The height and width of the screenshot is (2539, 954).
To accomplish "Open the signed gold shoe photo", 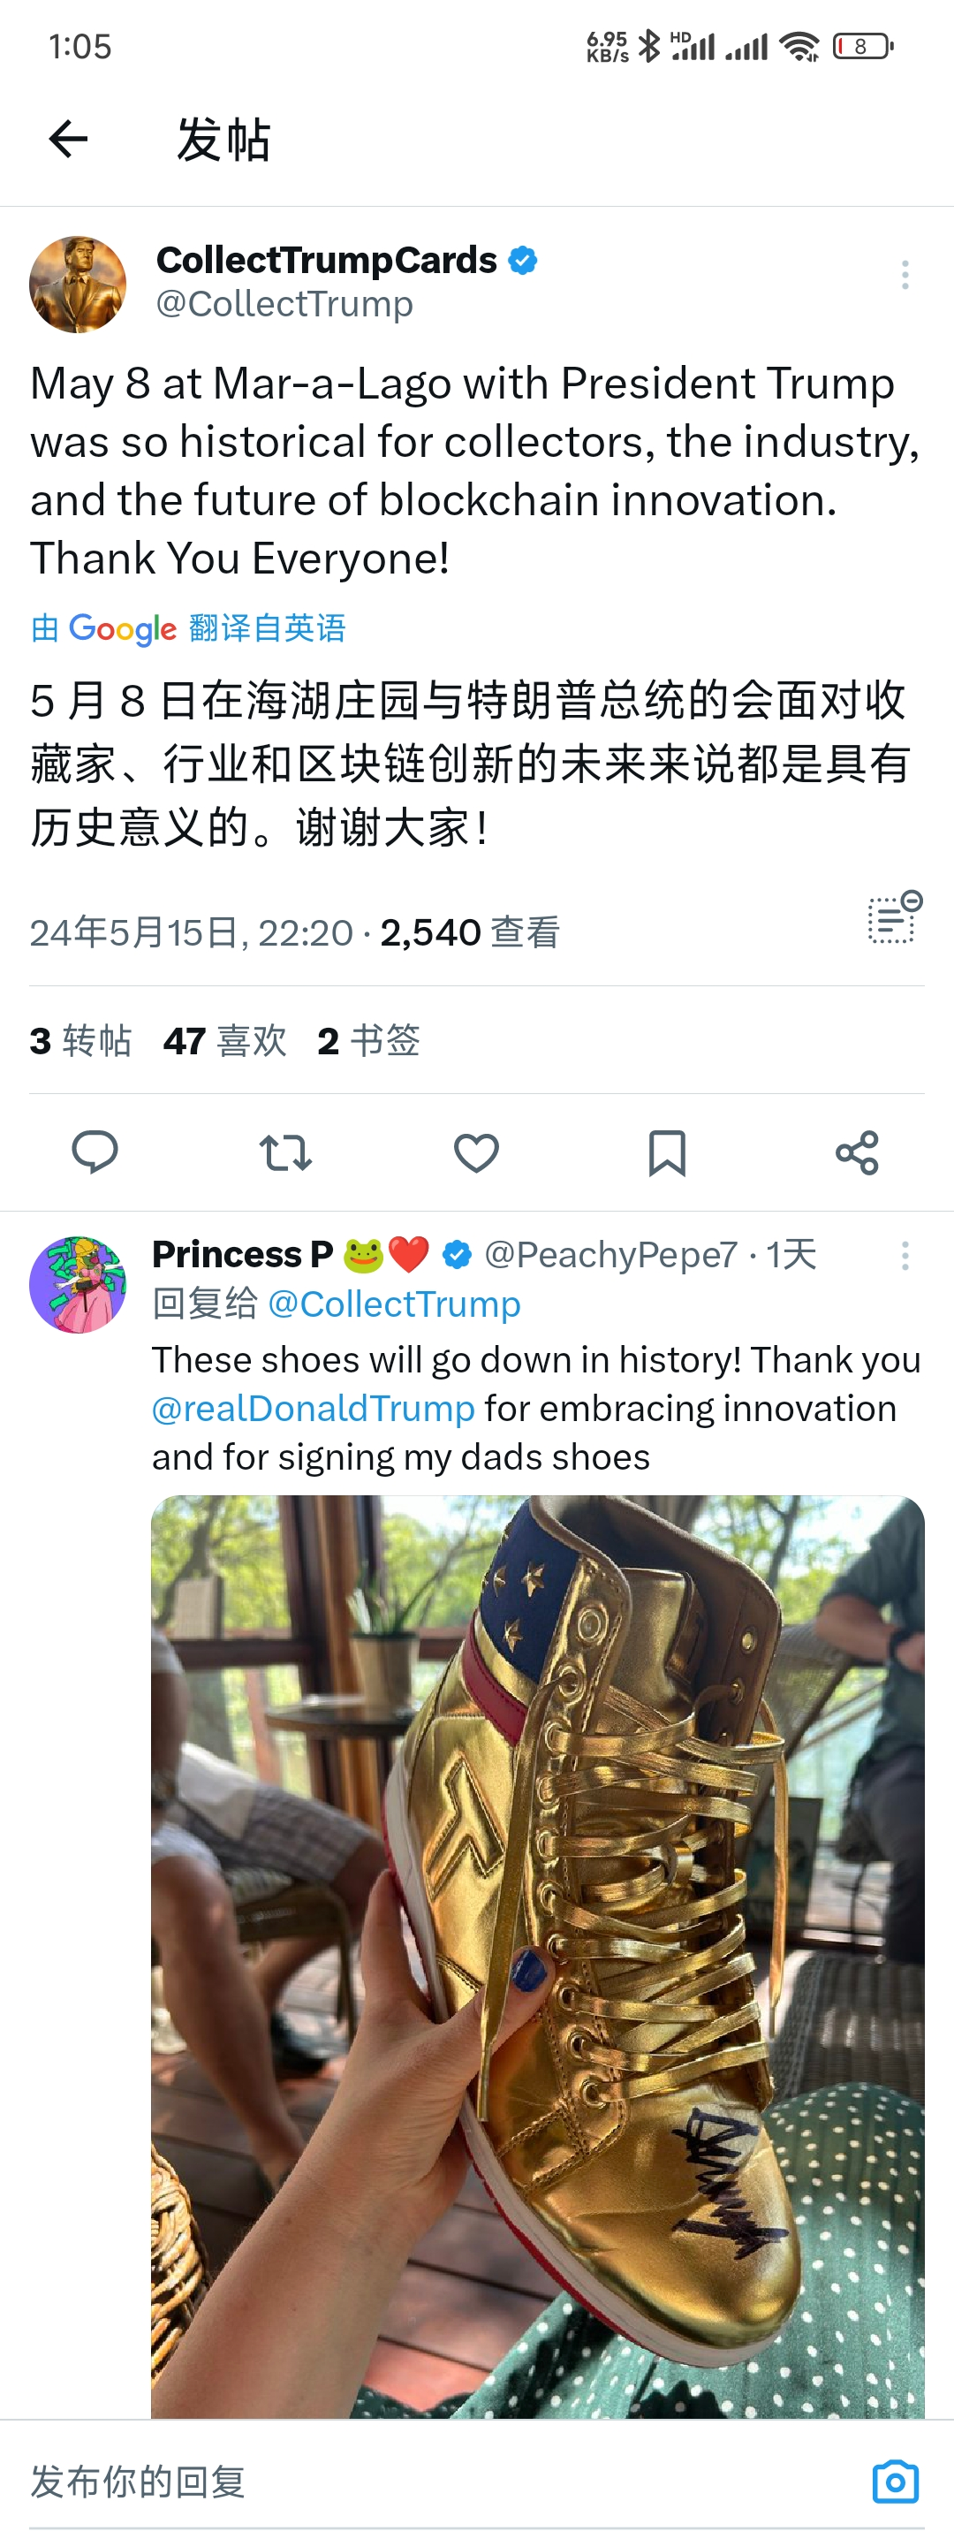I will tap(538, 1957).
